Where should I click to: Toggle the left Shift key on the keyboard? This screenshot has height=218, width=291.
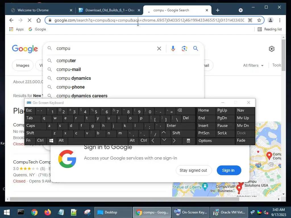pos(38,133)
